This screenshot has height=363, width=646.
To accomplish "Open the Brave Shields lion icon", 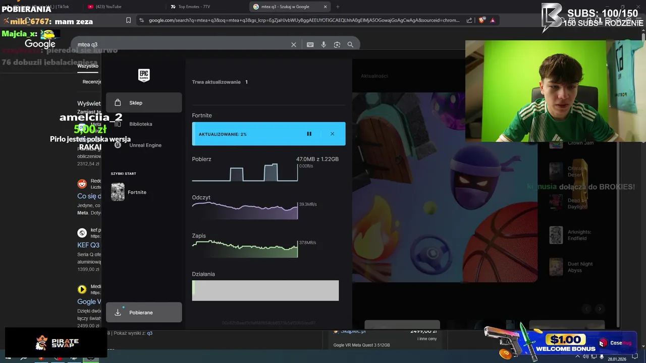I will click(x=482, y=20).
